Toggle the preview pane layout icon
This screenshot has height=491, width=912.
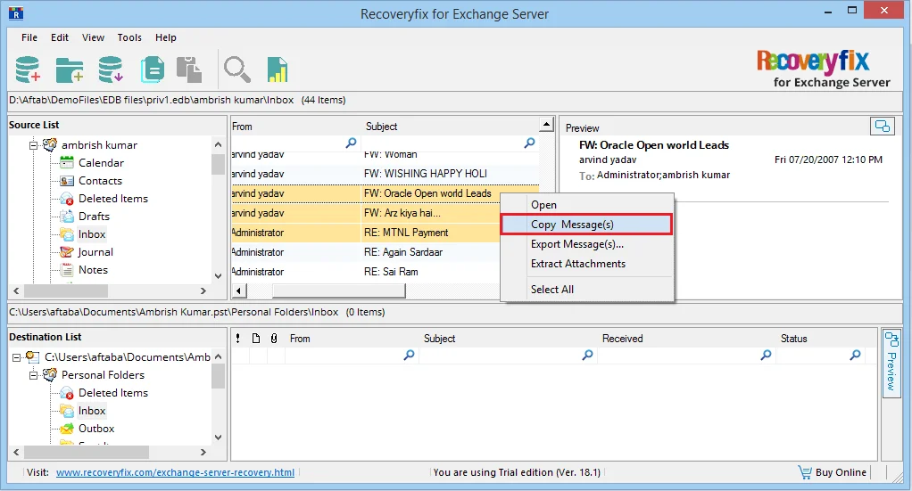pyautogui.click(x=882, y=126)
